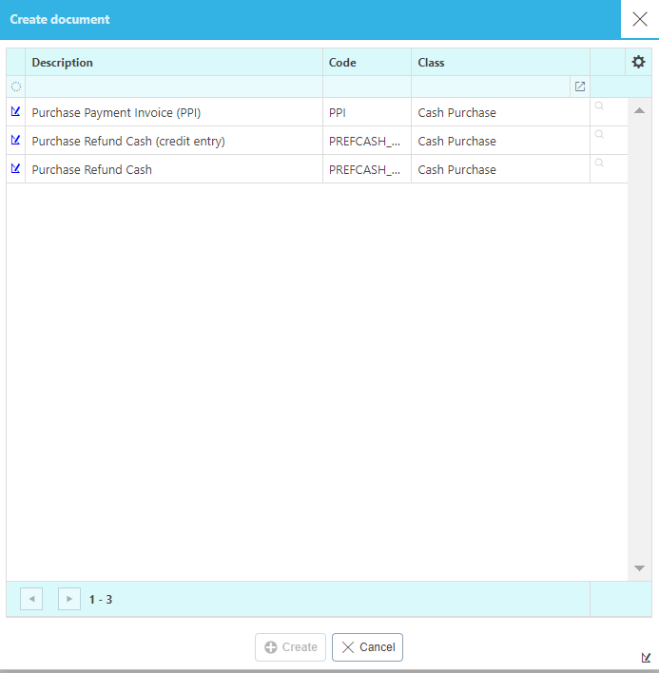
Task: Click the magnifier in the credit entry row
Action: click(x=599, y=135)
